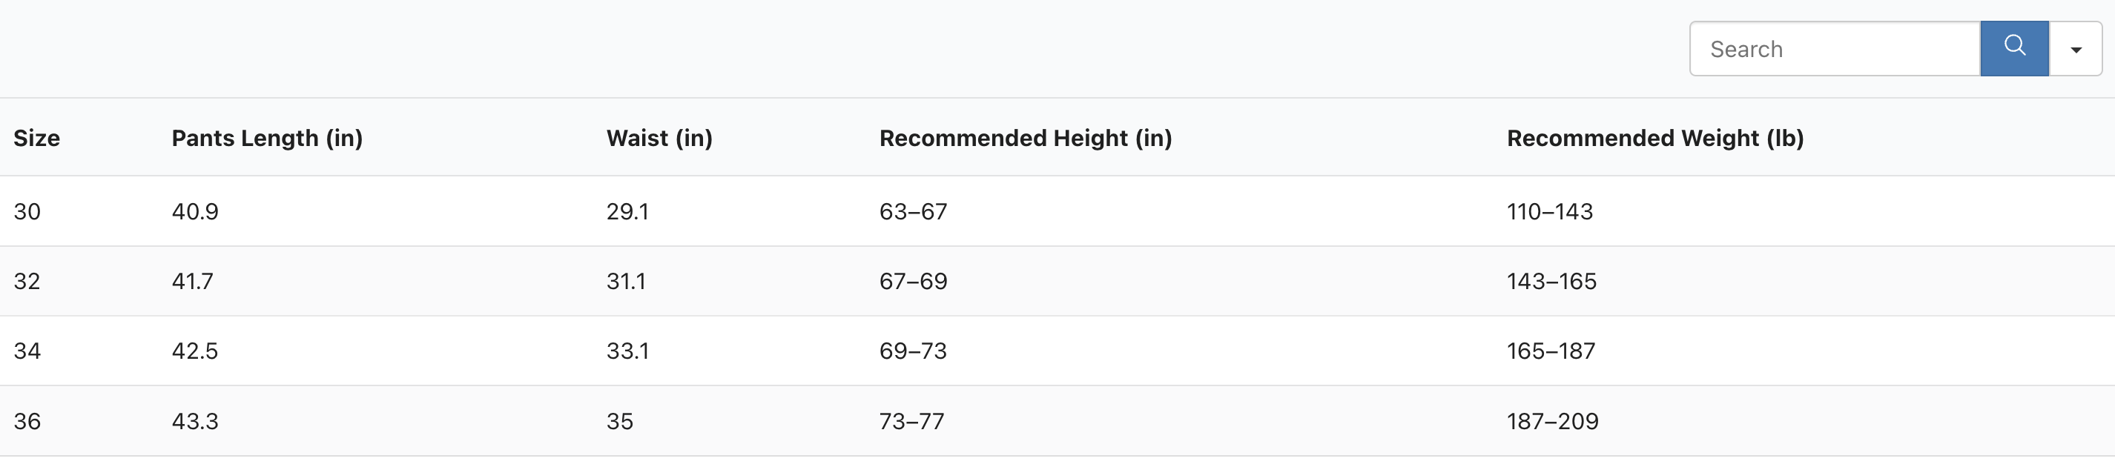The height and width of the screenshot is (467, 2115).
Task: Select the size 34 cell
Action: pos(27,351)
